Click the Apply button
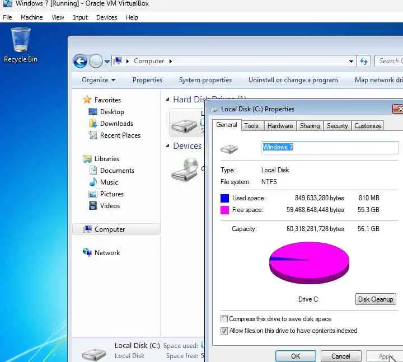Screen dimensions: 403x362 click(385, 356)
